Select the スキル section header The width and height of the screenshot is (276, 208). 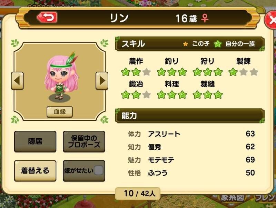pos(189,44)
